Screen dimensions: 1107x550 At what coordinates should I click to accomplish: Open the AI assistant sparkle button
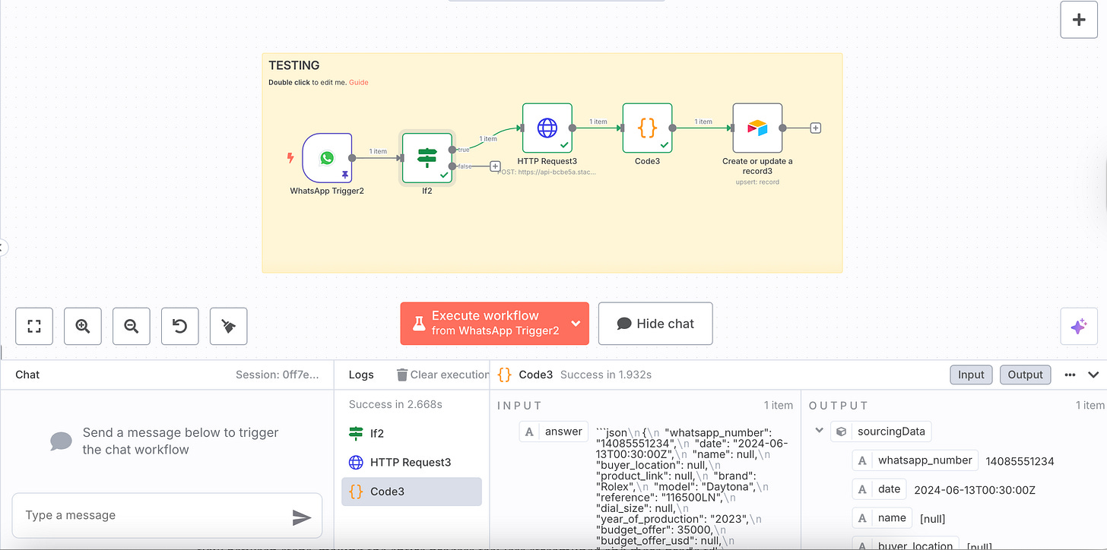[x=1078, y=327]
